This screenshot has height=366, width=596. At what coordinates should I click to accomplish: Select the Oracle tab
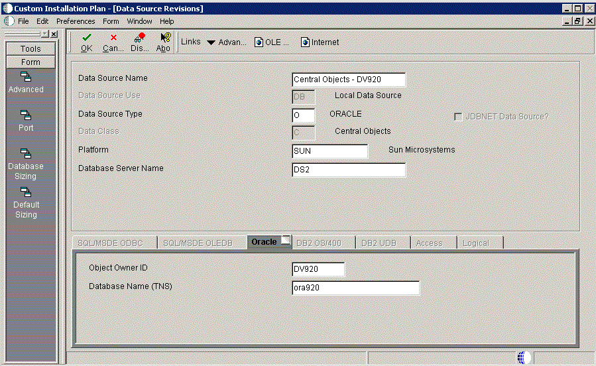(x=269, y=242)
